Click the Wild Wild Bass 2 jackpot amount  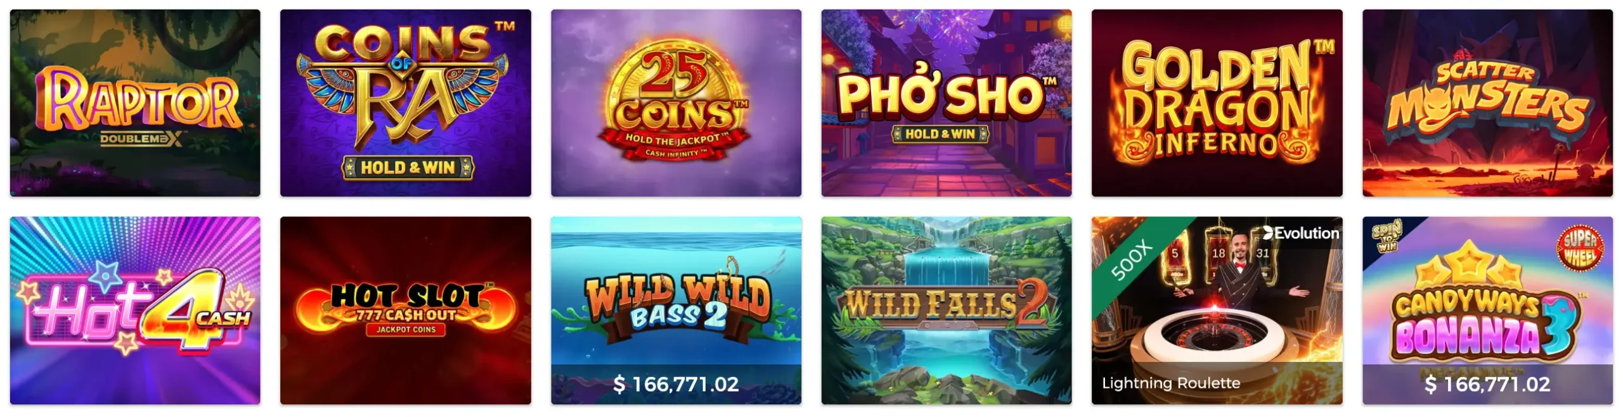676,384
